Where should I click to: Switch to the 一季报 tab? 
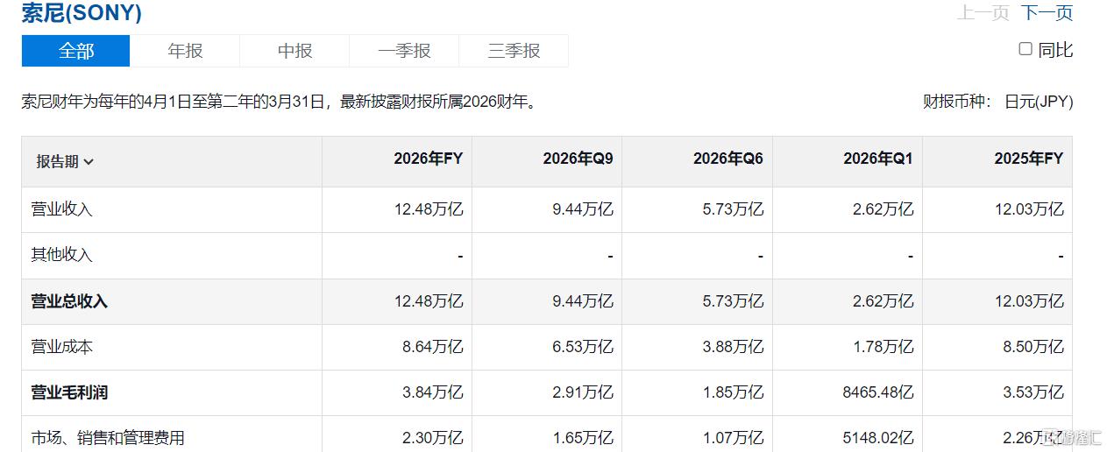(404, 51)
